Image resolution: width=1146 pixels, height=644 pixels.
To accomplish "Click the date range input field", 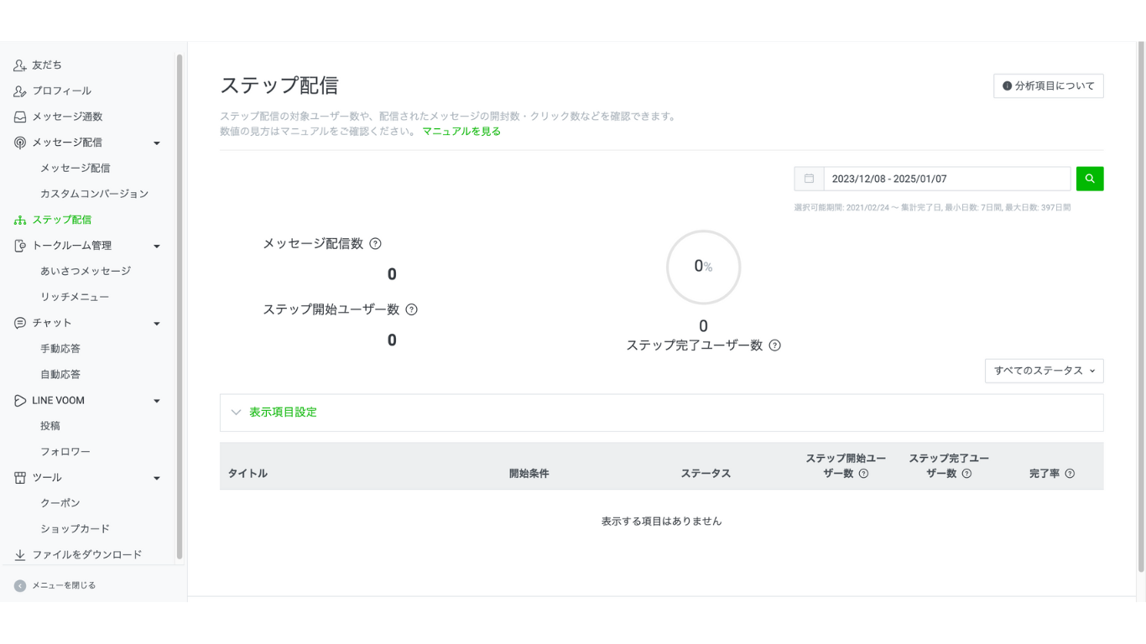I will point(947,179).
